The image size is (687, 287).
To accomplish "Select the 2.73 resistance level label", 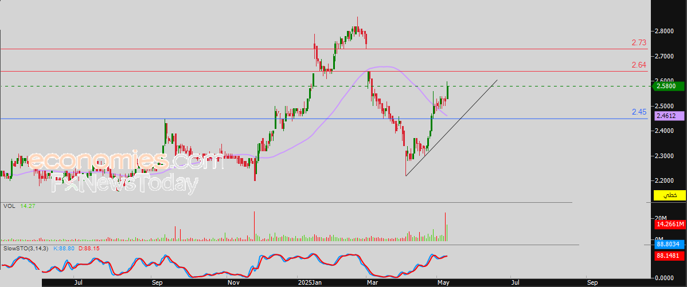I will [x=639, y=43].
